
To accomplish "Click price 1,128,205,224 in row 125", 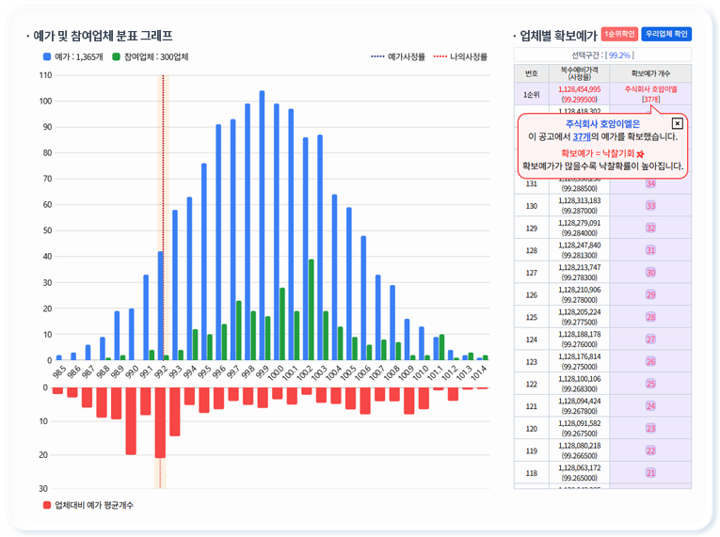I will 579,312.
